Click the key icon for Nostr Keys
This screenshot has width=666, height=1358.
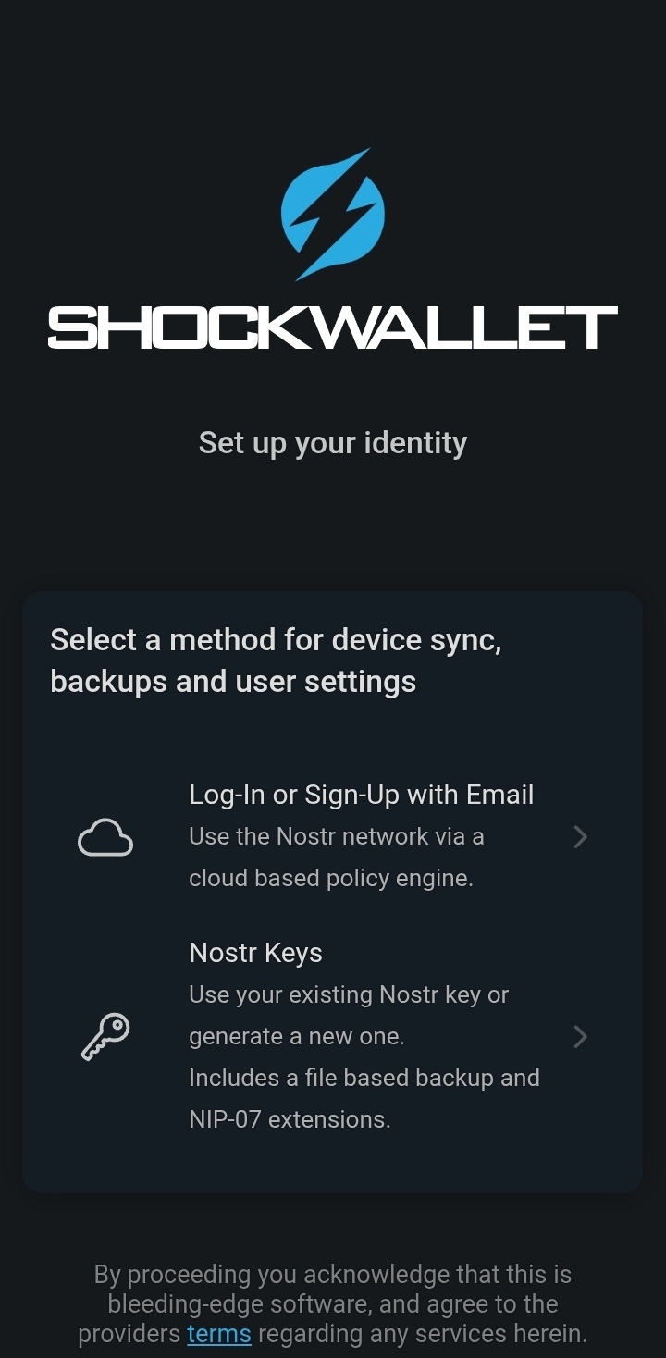(105, 1036)
